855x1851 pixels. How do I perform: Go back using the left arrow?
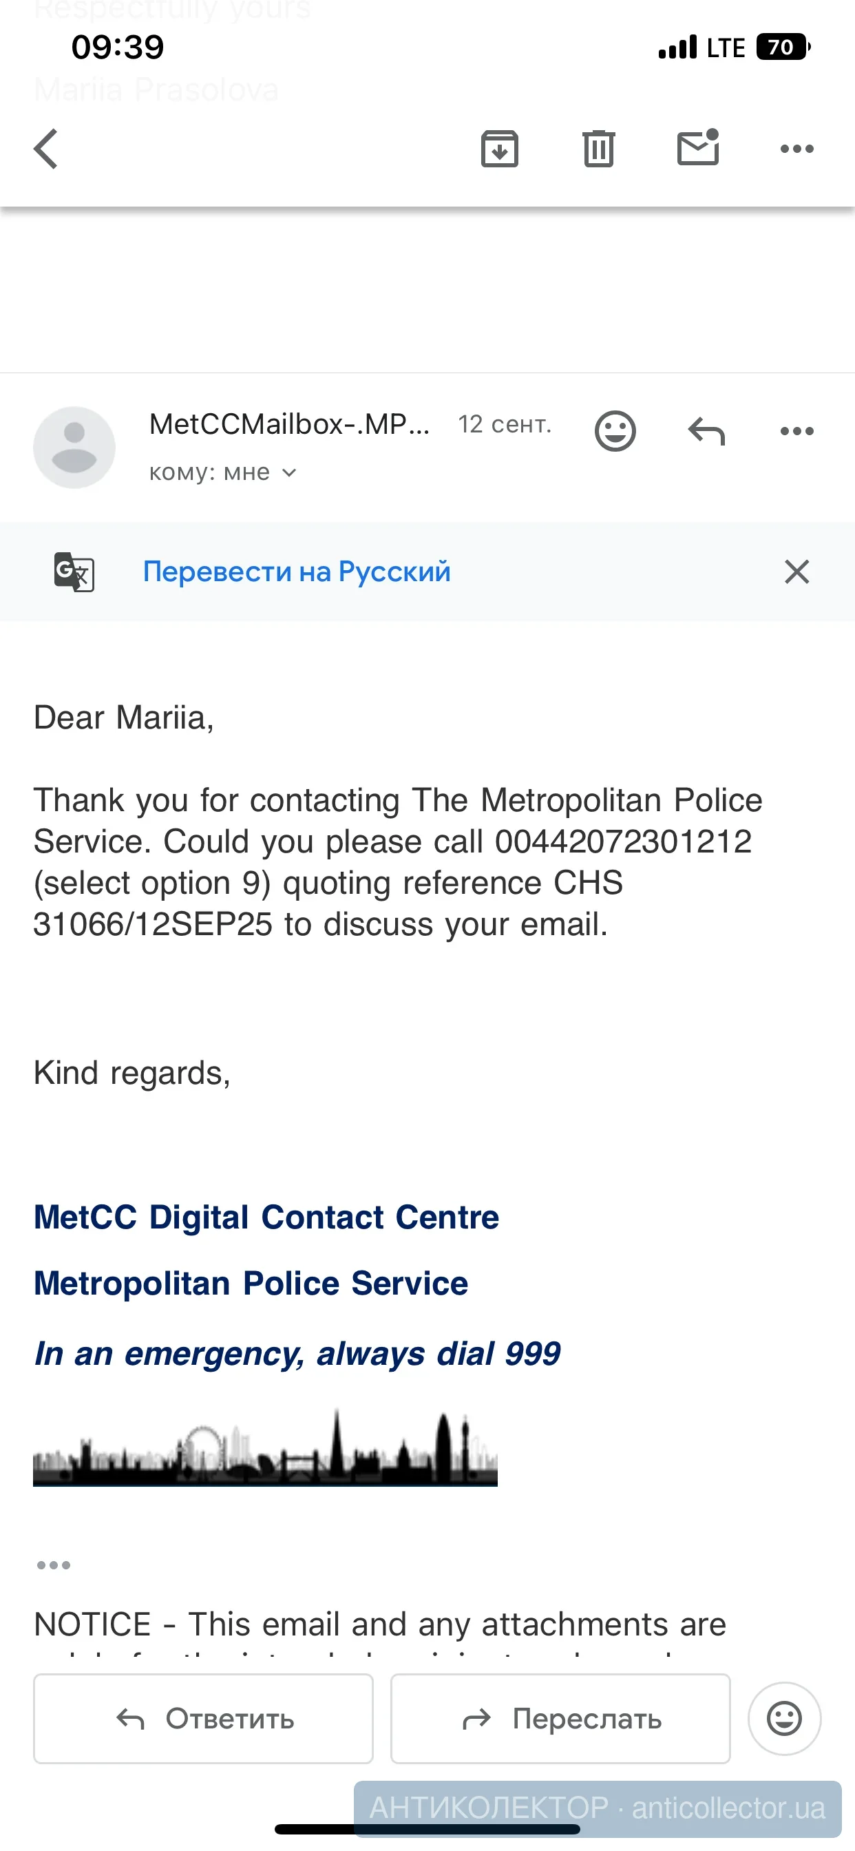click(x=46, y=149)
